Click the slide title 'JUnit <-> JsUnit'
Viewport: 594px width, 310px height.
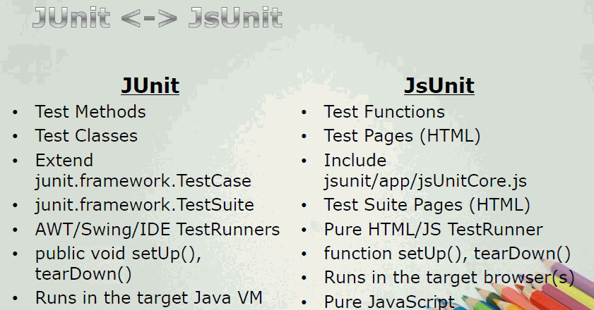pos(158,18)
